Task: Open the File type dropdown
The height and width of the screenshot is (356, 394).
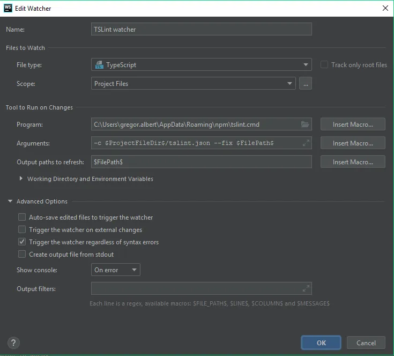Action: (x=201, y=65)
